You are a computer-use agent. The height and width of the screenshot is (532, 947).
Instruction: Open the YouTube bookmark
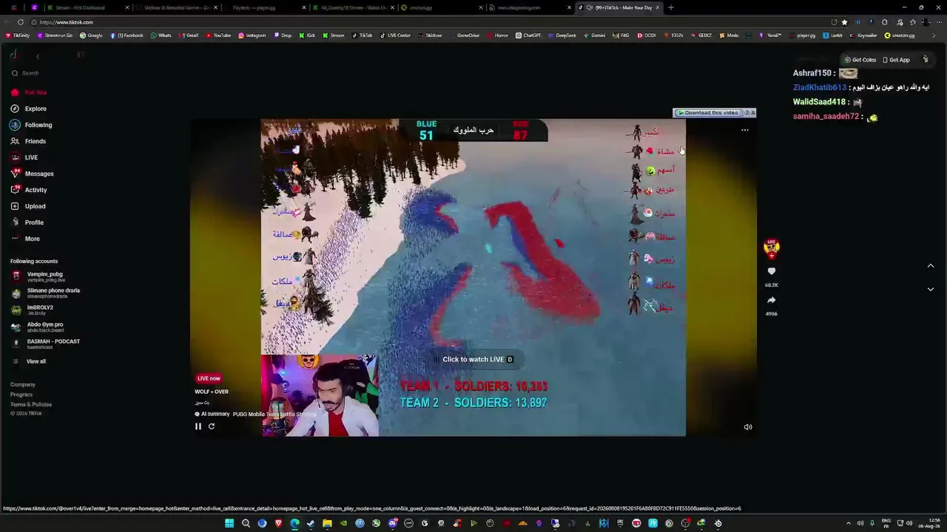tap(218, 35)
